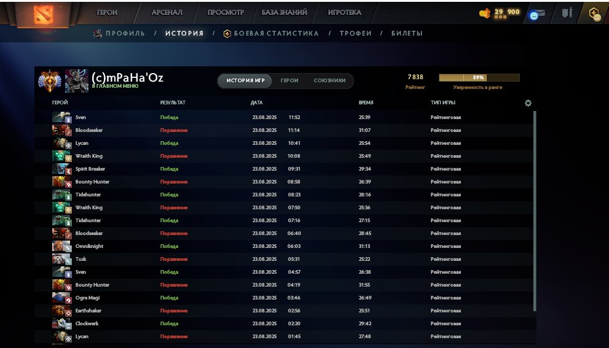
Task: Switch to the ГЕРОИ toggle option
Action: (x=289, y=80)
